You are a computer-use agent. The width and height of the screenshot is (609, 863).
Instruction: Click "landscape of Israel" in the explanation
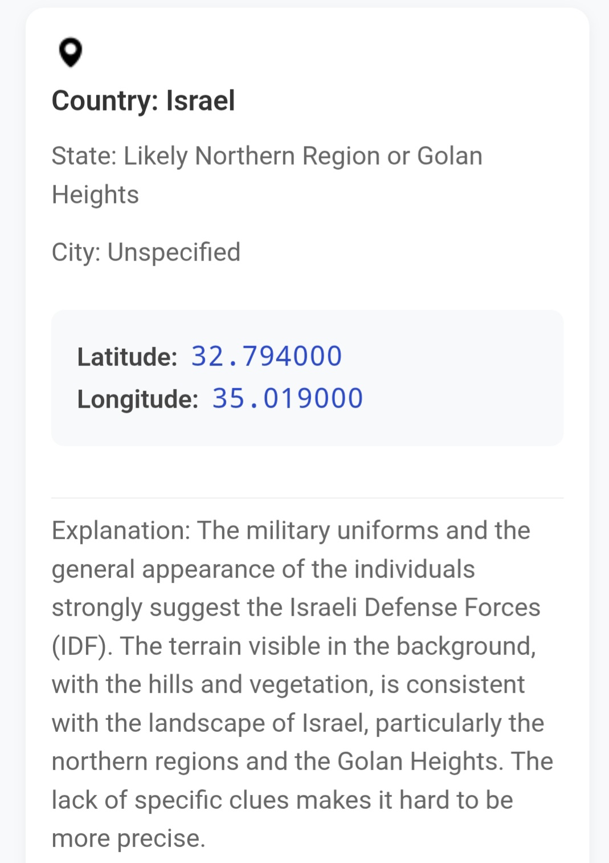point(258,723)
